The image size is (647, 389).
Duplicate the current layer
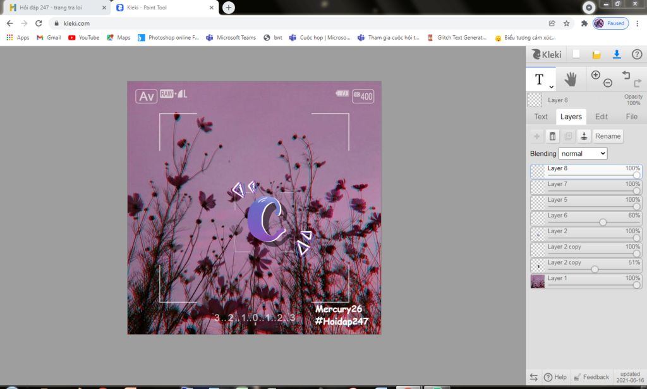click(x=568, y=136)
